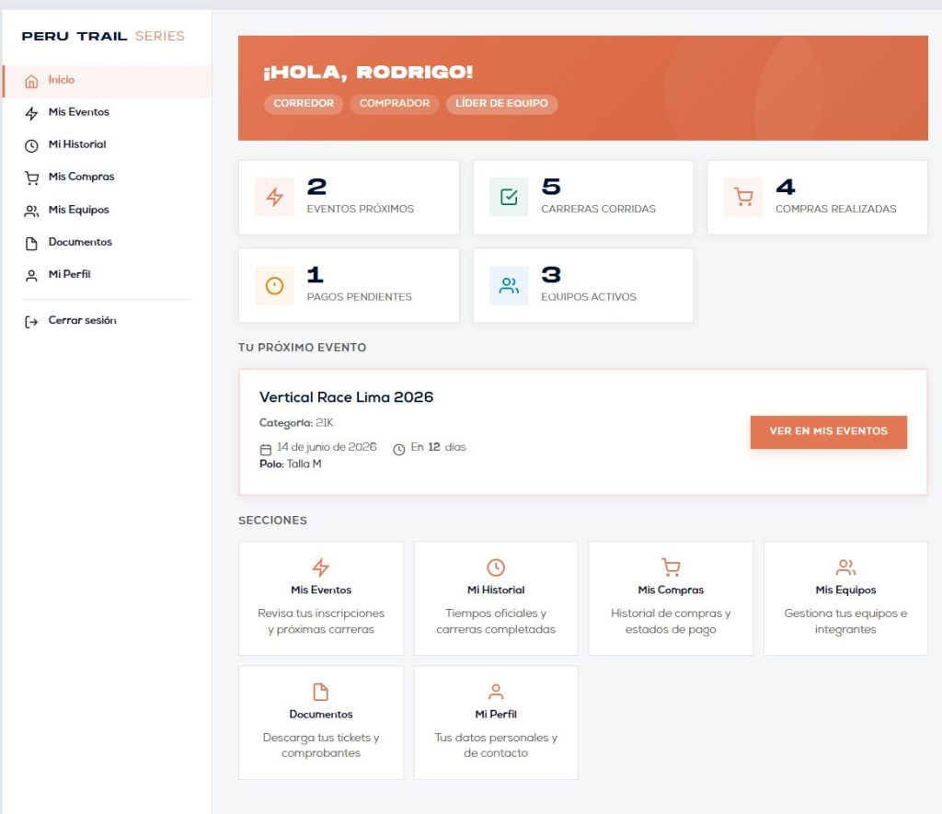Click the Mis Compras title in Secciones

click(671, 590)
